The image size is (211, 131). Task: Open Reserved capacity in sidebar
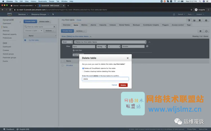[10, 34]
